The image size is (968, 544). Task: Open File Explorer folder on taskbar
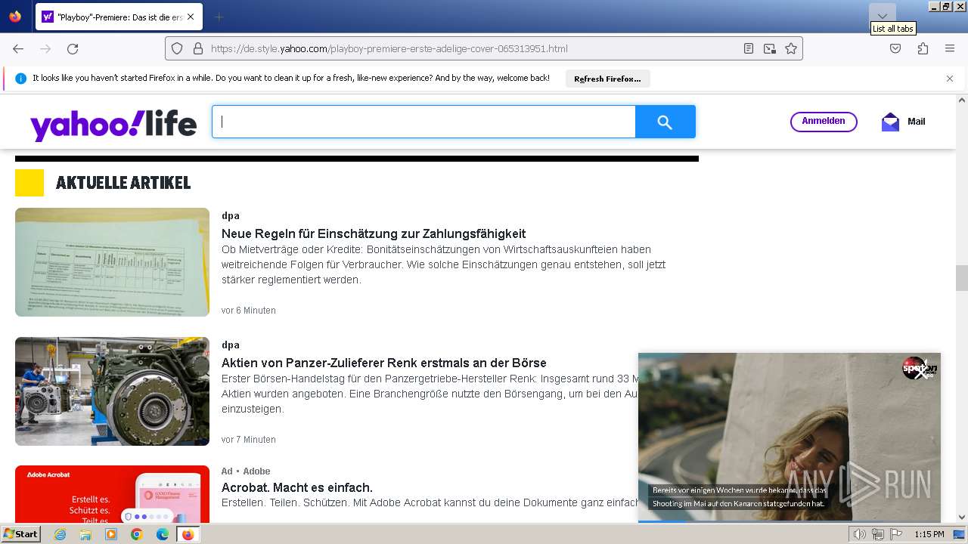coord(85,534)
